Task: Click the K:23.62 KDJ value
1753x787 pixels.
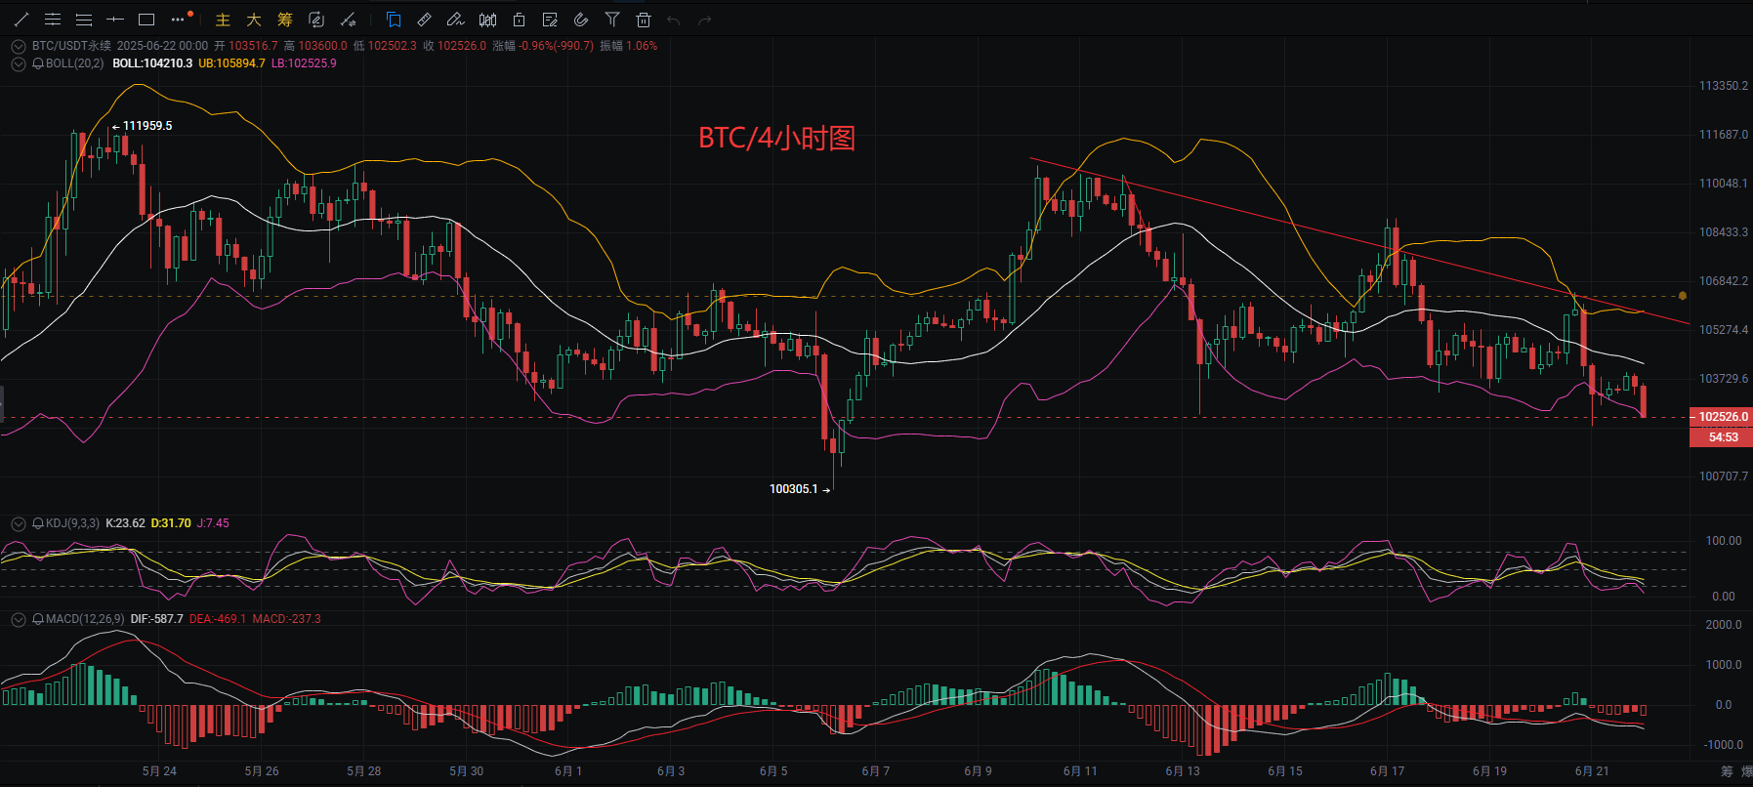Action: coord(125,523)
